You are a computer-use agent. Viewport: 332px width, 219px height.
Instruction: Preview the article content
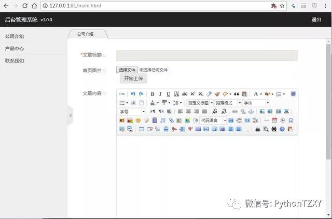[266, 129]
